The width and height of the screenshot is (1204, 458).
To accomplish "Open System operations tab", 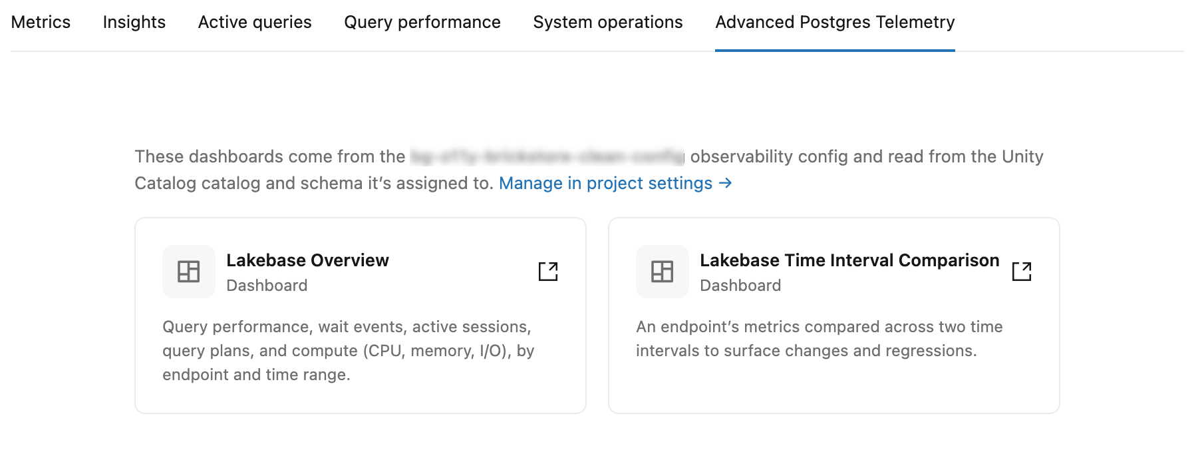I will point(608,22).
